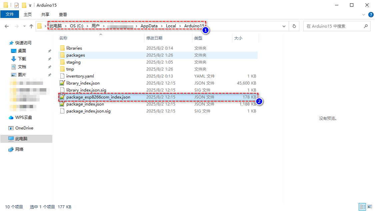Select the libraries folder icon
This screenshot has width=375, height=211.
point(62,48)
